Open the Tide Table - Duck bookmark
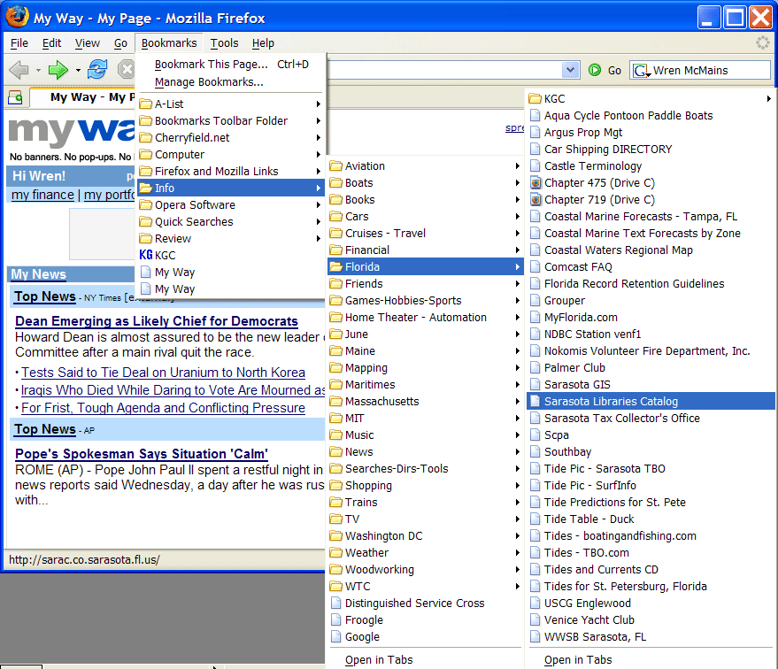This screenshot has height=669, width=778. [651, 519]
